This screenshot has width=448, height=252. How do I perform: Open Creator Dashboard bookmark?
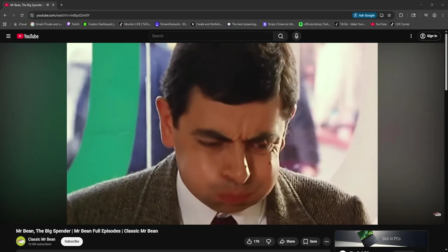tap(99, 24)
